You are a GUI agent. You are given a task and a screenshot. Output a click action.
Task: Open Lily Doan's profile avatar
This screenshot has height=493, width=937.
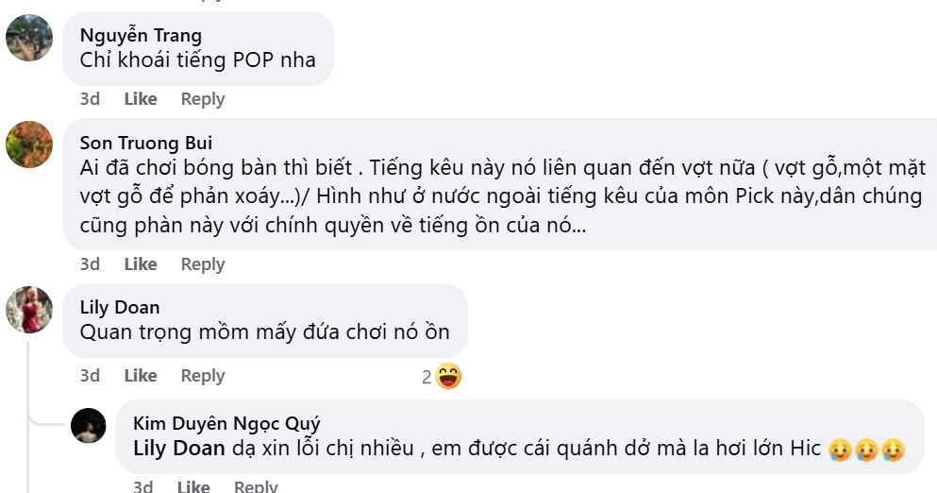[29, 310]
